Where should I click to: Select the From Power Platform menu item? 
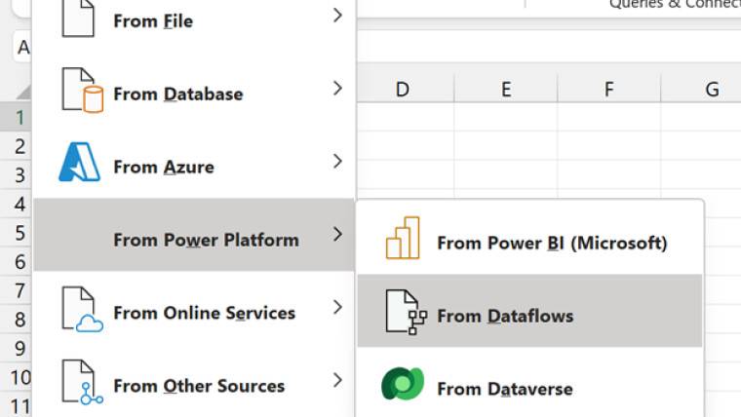pos(205,240)
